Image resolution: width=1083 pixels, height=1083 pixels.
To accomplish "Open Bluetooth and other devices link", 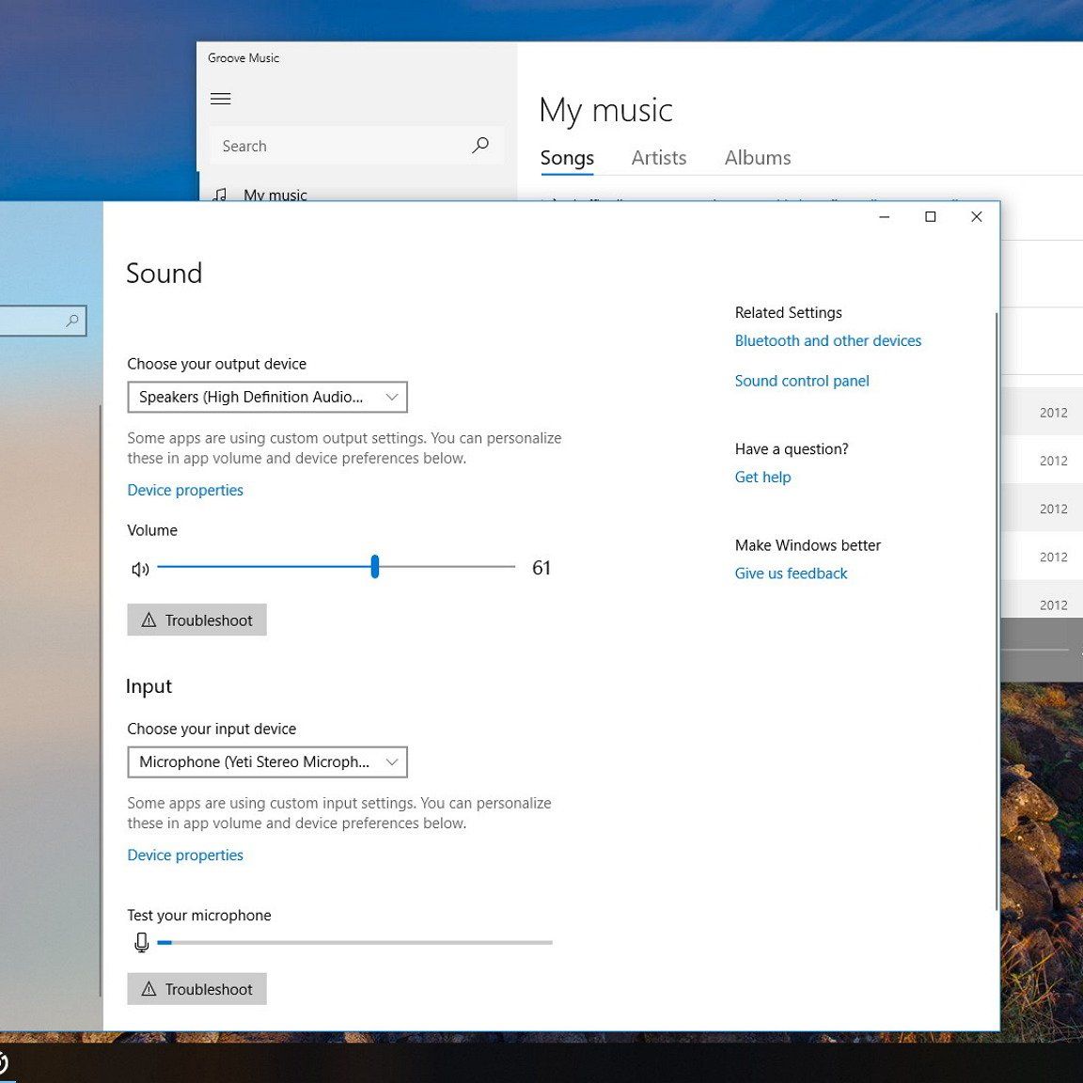I will [827, 341].
